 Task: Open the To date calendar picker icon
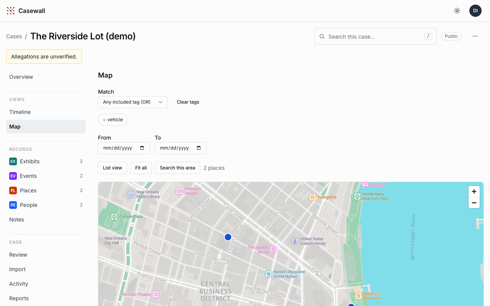199,148
